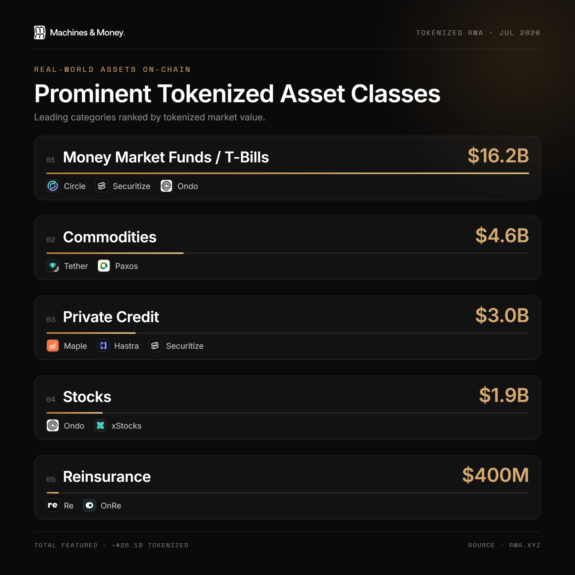This screenshot has width=575, height=575.
Task: Select the OnRe icon
Action: click(x=89, y=505)
